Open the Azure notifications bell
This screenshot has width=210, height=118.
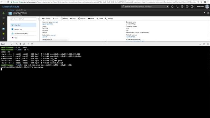point(172,7)
